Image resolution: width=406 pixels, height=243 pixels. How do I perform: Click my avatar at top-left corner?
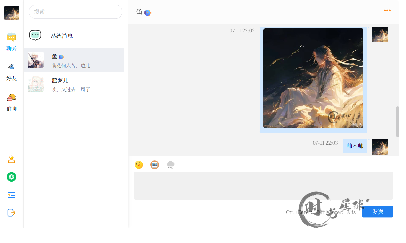tap(12, 13)
